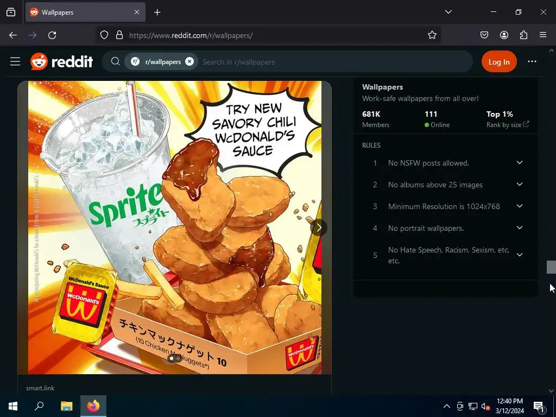Open the taskbar clock showing 12:40 PM

pos(509,406)
